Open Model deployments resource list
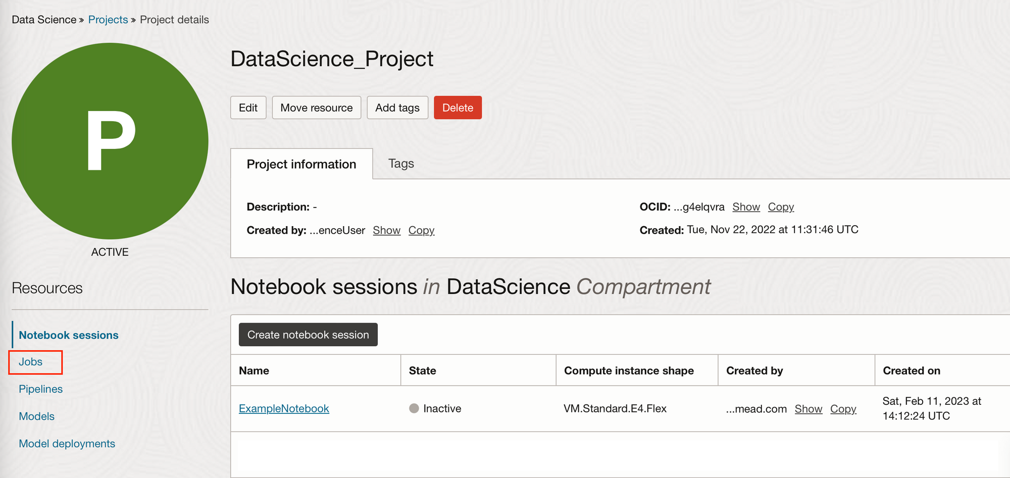This screenshot has height=478, width=1010. [67, 444]
